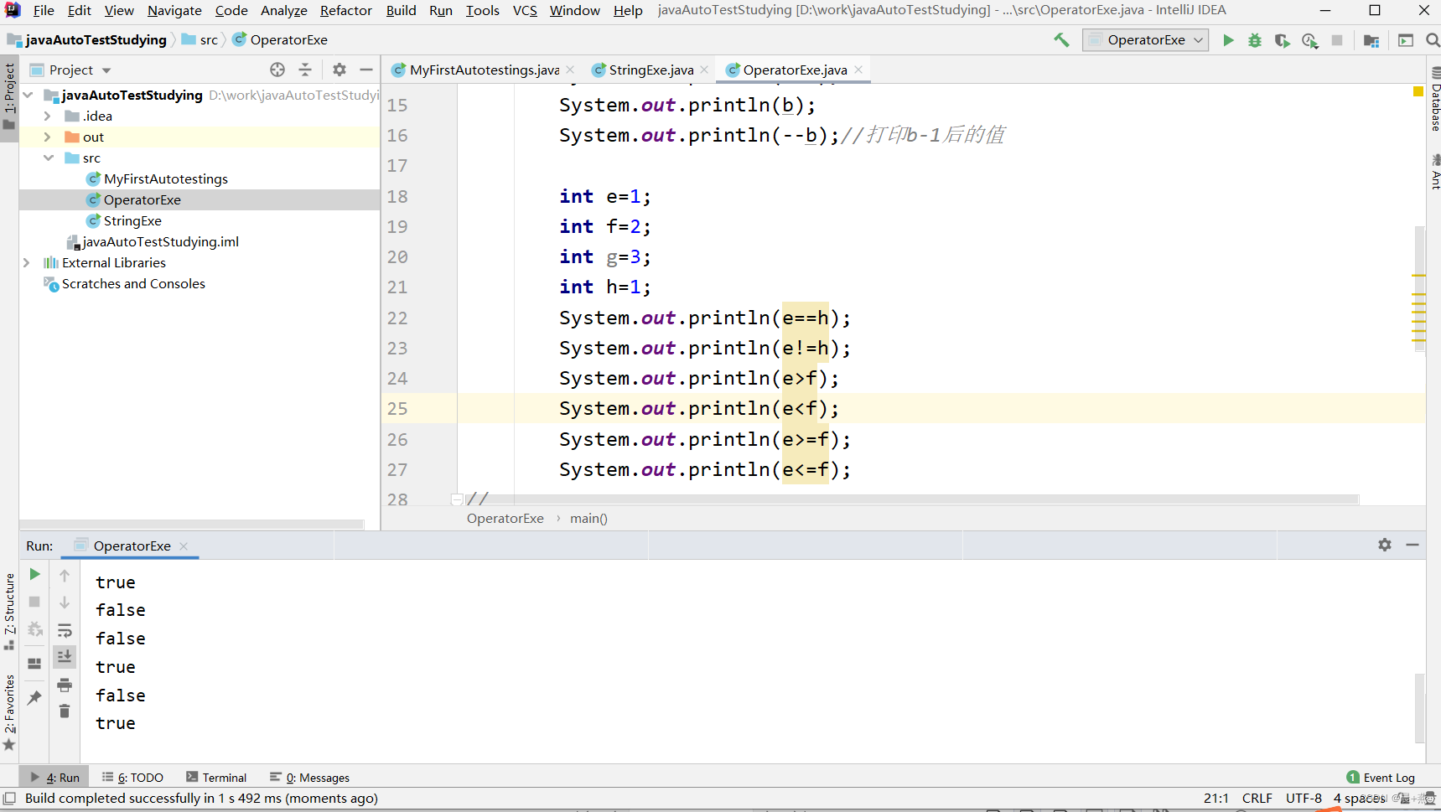Click the UTF-8 encoding status
This screenshot has height=812, width=1441.
(1304, 798)
